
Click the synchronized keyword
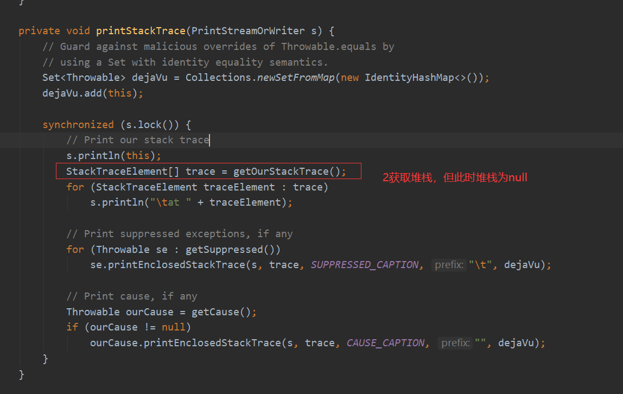(x=78, y=125)
